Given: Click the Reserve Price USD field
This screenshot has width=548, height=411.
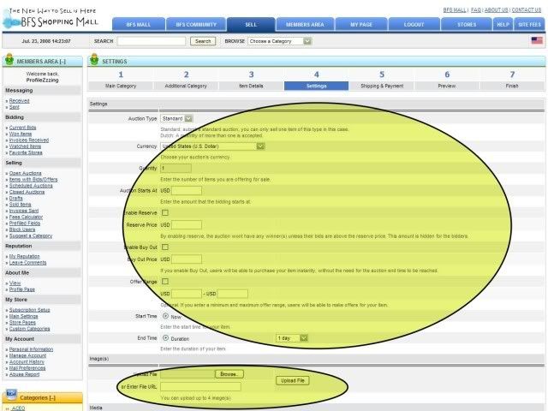Looking at the screenshot, I should 187,224.
